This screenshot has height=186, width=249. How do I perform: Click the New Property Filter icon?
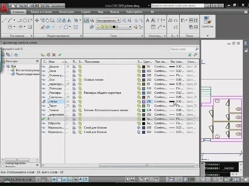click(x=3, y=54)
